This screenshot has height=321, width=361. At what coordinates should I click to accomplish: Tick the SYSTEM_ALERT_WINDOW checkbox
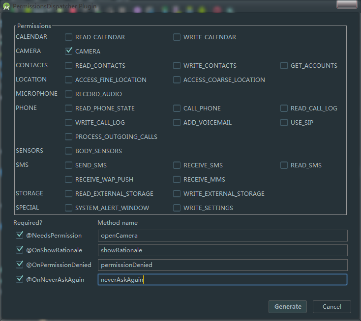tap(69, 208)
